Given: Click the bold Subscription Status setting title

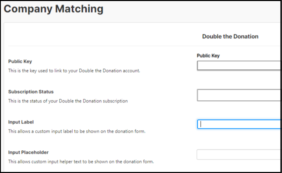Looking at the screenshot, I should tap(31, 92).
